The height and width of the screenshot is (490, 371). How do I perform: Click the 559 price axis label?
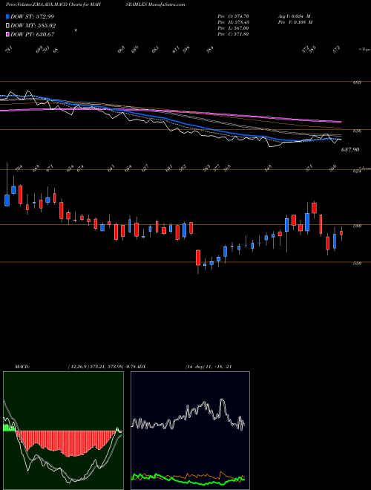(x=357, y=264)
